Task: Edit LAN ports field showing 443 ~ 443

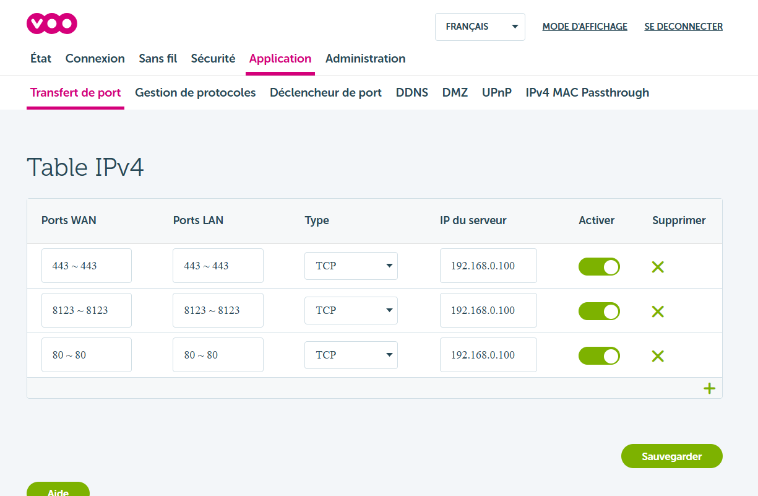Action: (x=218, y=266)
